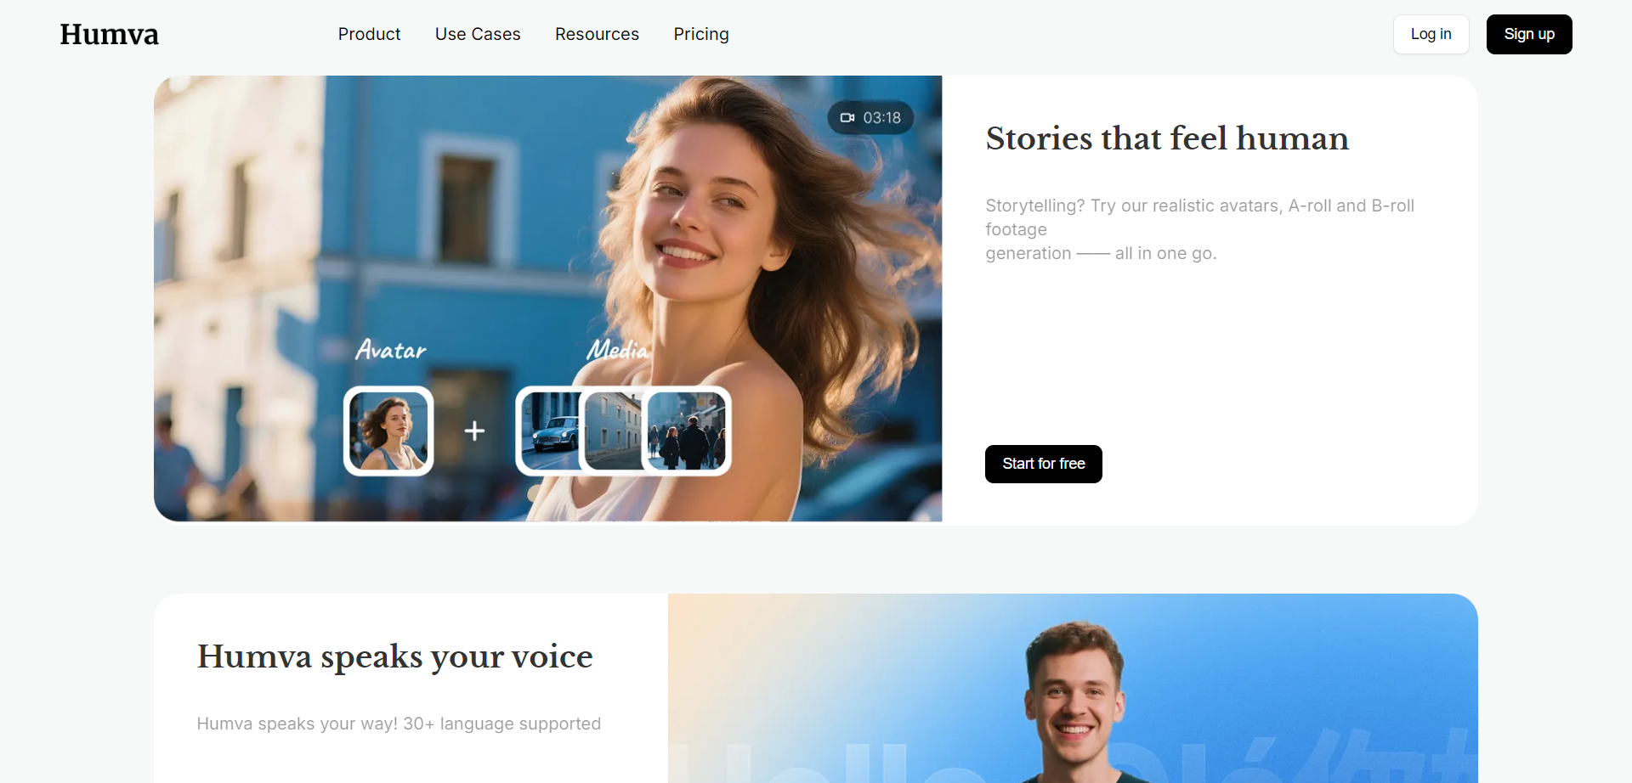Click the Humva logo

(109, 34)
